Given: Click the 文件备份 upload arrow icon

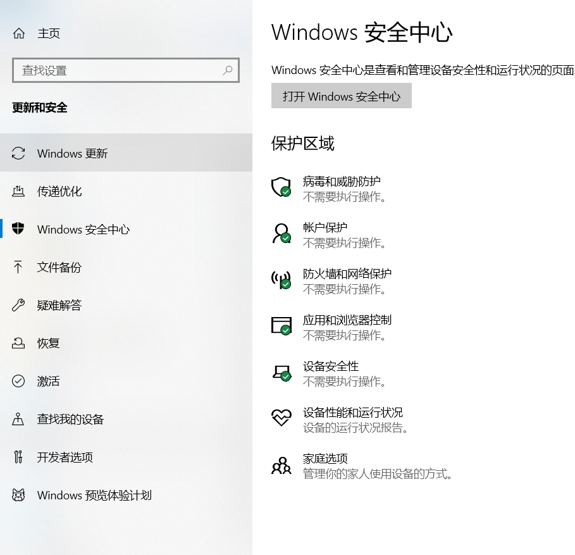Looking at the screenshot, I should 18,267.
